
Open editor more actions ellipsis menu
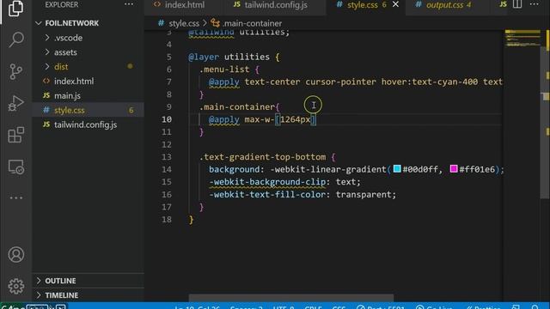(x=534, y=4)
